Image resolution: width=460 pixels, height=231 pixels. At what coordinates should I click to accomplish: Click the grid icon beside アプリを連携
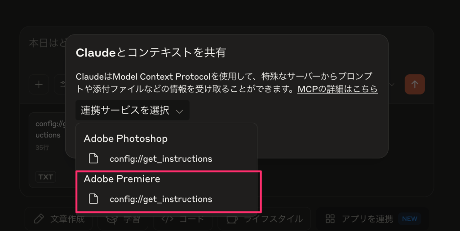(330, 218)
